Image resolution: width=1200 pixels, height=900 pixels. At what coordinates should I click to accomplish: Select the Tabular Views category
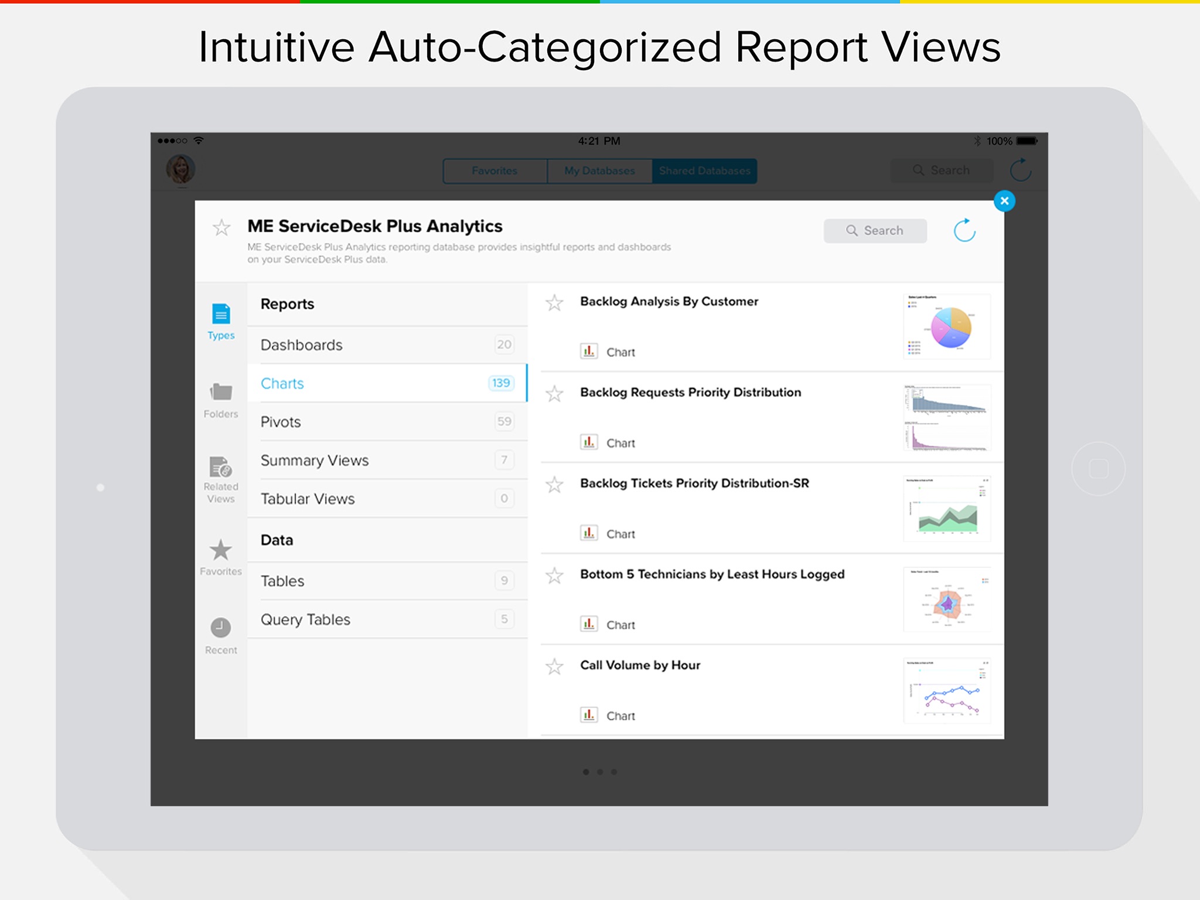pyautogui.click(x=387, y=499)
